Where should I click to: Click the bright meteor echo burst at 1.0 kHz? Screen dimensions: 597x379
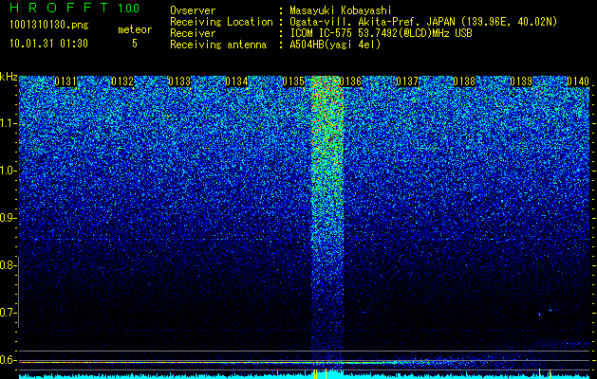point(327,171)
